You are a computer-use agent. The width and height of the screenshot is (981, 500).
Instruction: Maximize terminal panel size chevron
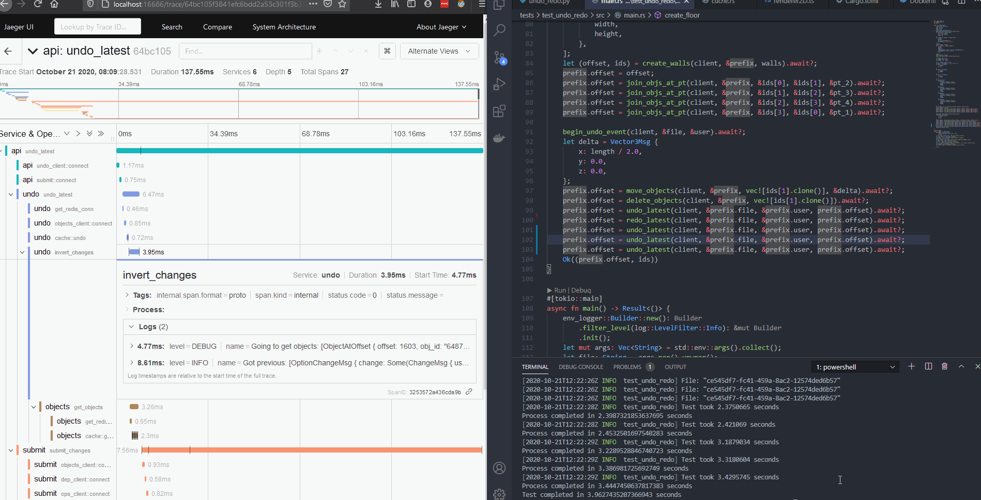click(x=961, y=366)
